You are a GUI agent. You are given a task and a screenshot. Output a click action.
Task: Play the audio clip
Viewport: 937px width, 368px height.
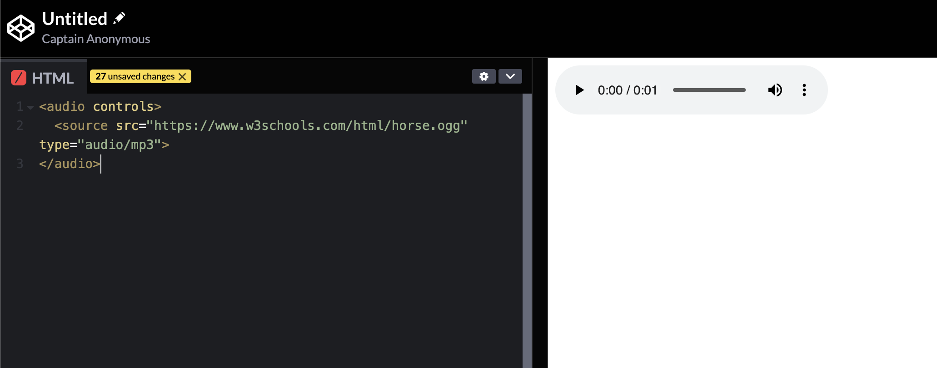point(579,90)
